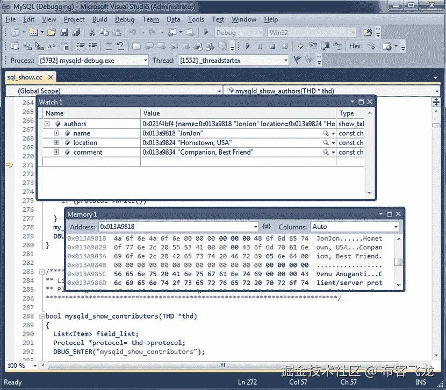The image size is (446, 390).
Task: Click the Solution Configurations Debug box
Action: tap(239, 32)
